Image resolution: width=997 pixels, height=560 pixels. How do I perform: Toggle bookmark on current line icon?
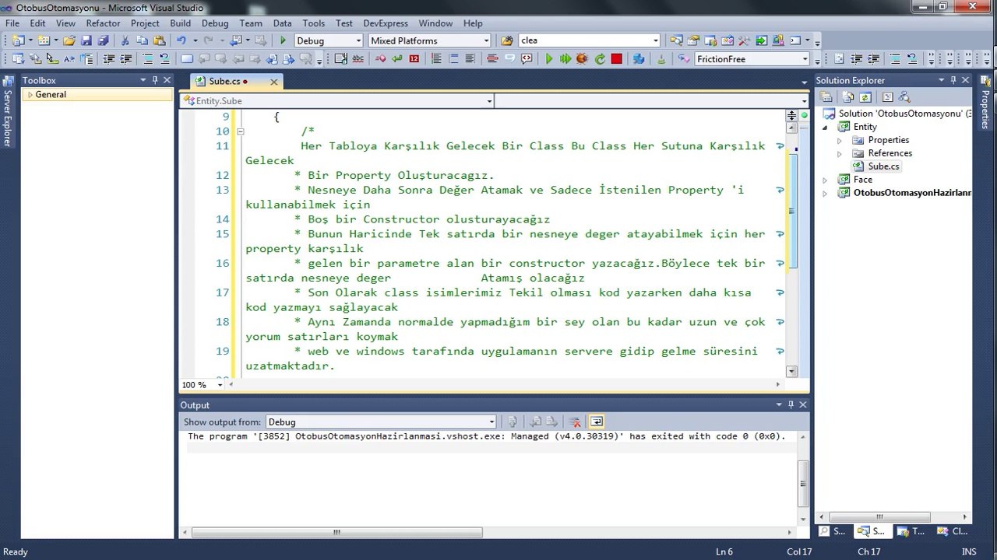tap(187, 59)
